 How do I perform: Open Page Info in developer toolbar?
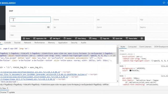tap(104, 38)
